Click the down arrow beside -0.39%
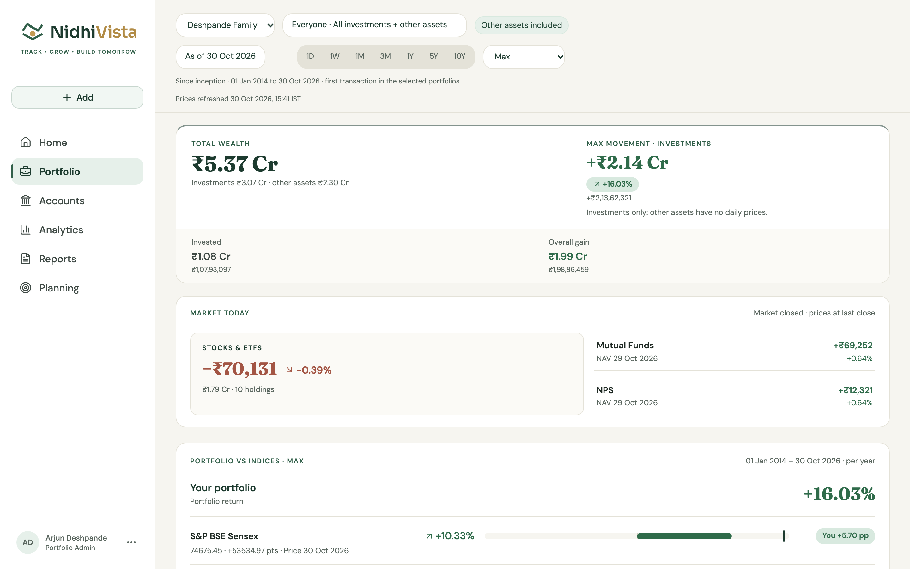The height and width of the screenshot is (569, 910). tap(289, 370)
